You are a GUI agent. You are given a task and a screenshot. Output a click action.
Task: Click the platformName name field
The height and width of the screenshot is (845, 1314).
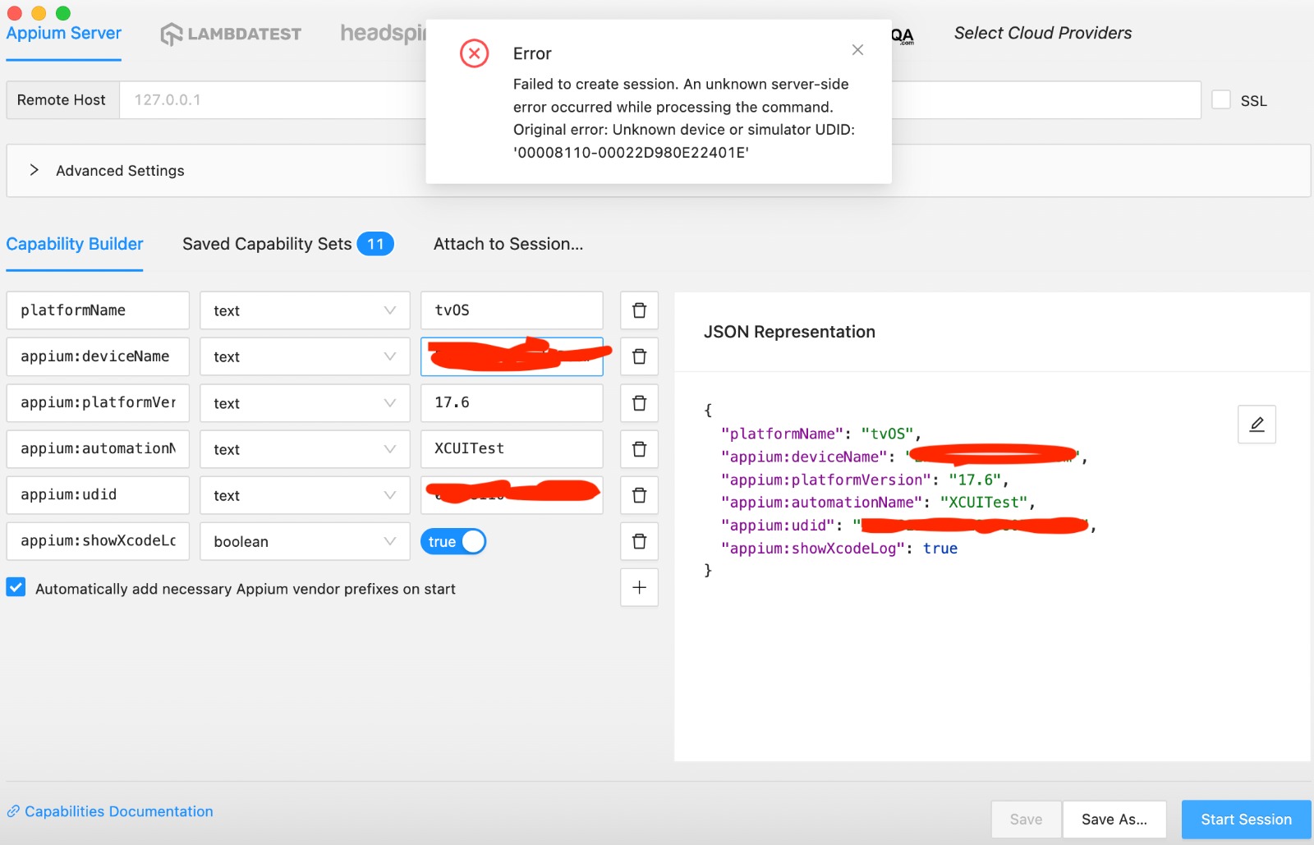[x=98, y=310]
